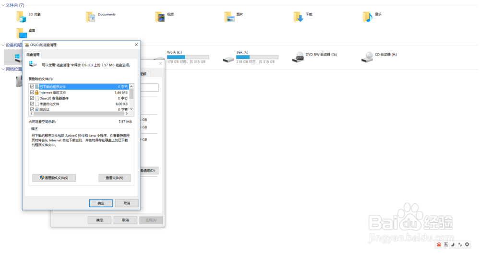Select the DVD RW drive (G:) icon
Image resolution: width=480 pixels, height=254 pixels.
point(298,57)
